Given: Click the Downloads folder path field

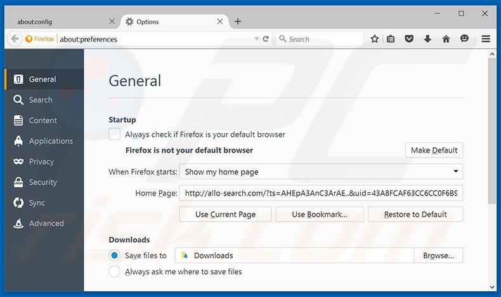Looking at the screenshot, I should click(294, 256).
